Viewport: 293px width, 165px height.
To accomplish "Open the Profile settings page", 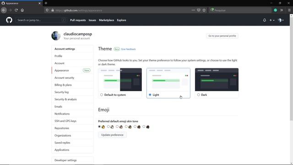I will pos(72,56).
